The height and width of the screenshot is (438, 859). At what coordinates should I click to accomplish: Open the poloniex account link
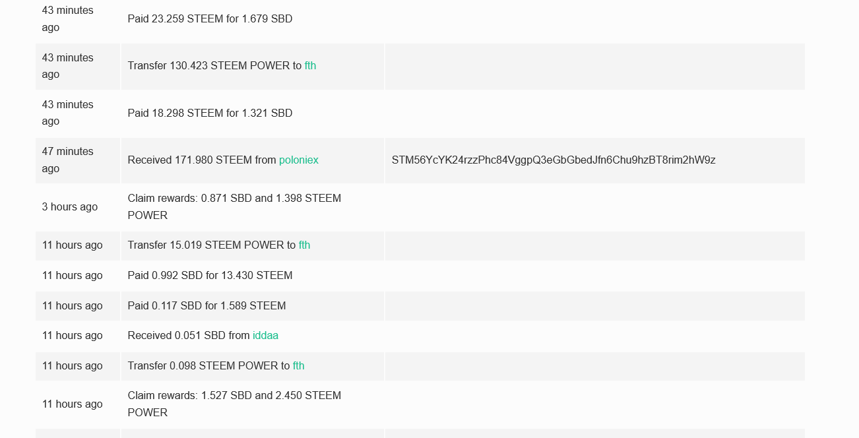[x=298, y=160]
